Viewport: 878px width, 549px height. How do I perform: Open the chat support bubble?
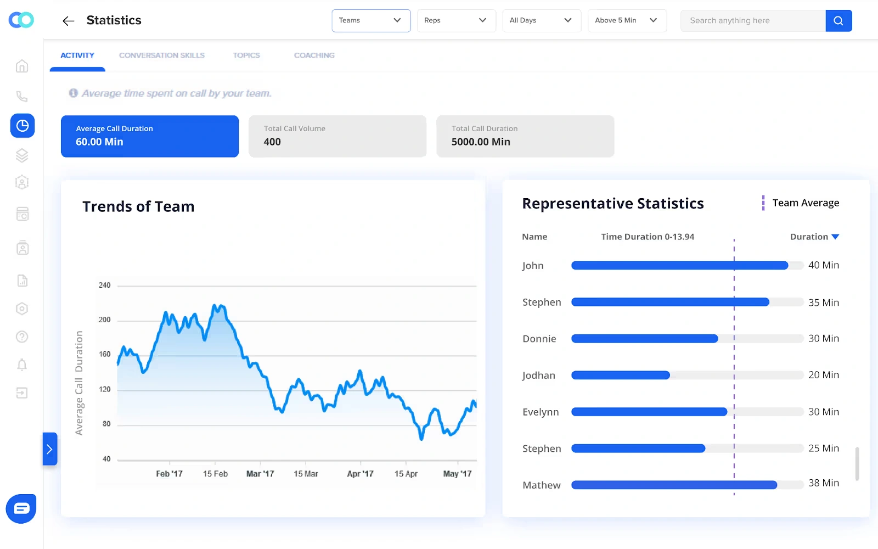pos(21,508)
